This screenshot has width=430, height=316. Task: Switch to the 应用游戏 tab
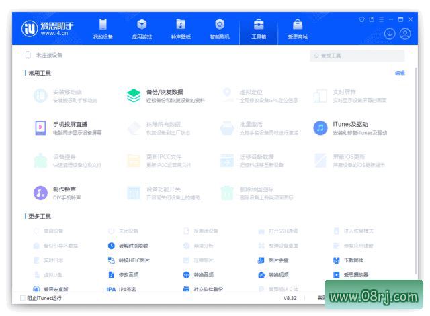142,30
